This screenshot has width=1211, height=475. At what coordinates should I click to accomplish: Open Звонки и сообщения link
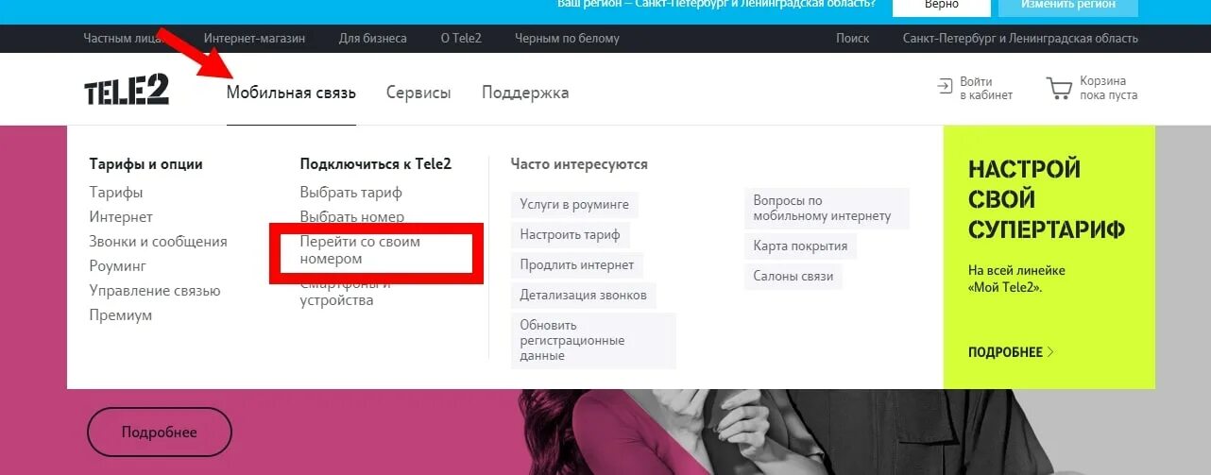pos(158,241)
